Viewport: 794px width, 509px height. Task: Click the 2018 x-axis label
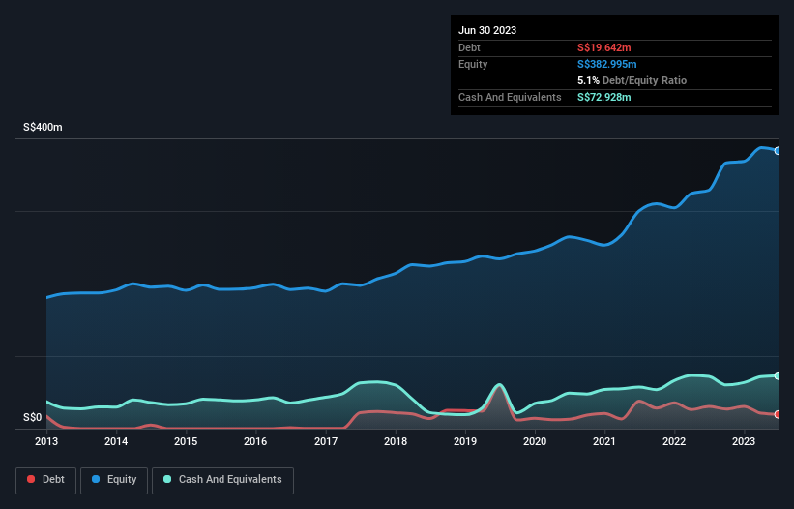(x=396, y=441)
